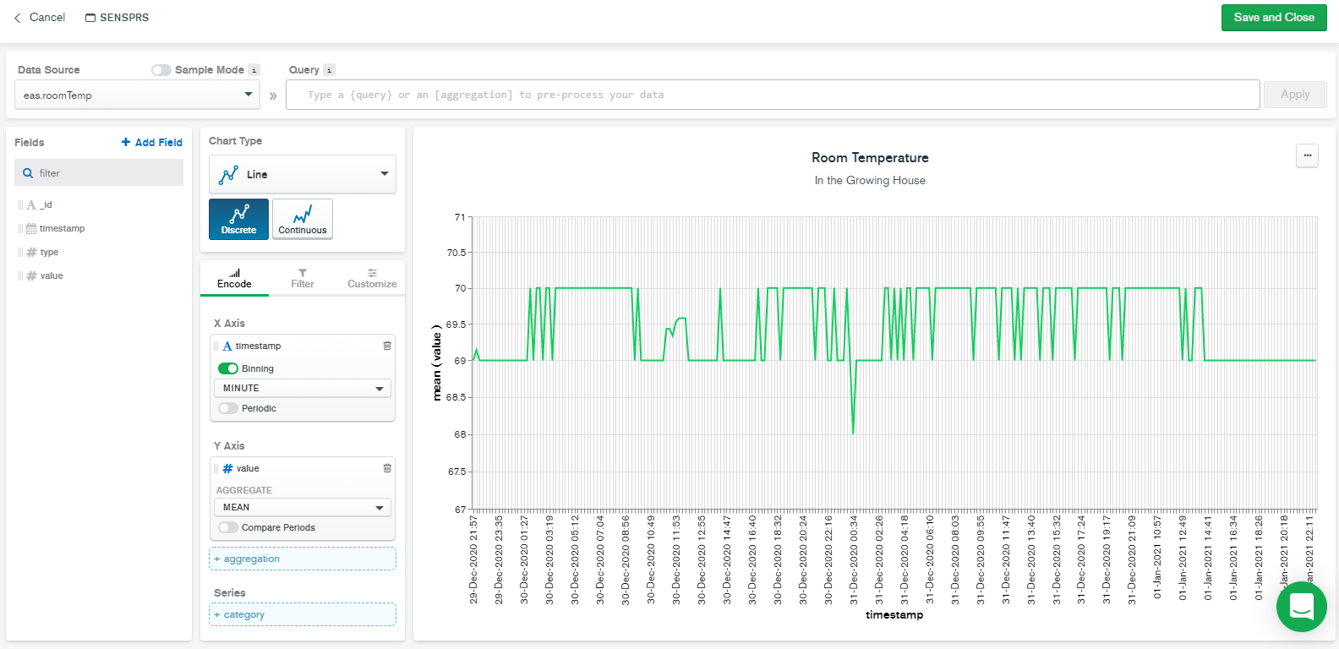
Task: Open the chat support bubble
Action: [x=1301, y=606]
